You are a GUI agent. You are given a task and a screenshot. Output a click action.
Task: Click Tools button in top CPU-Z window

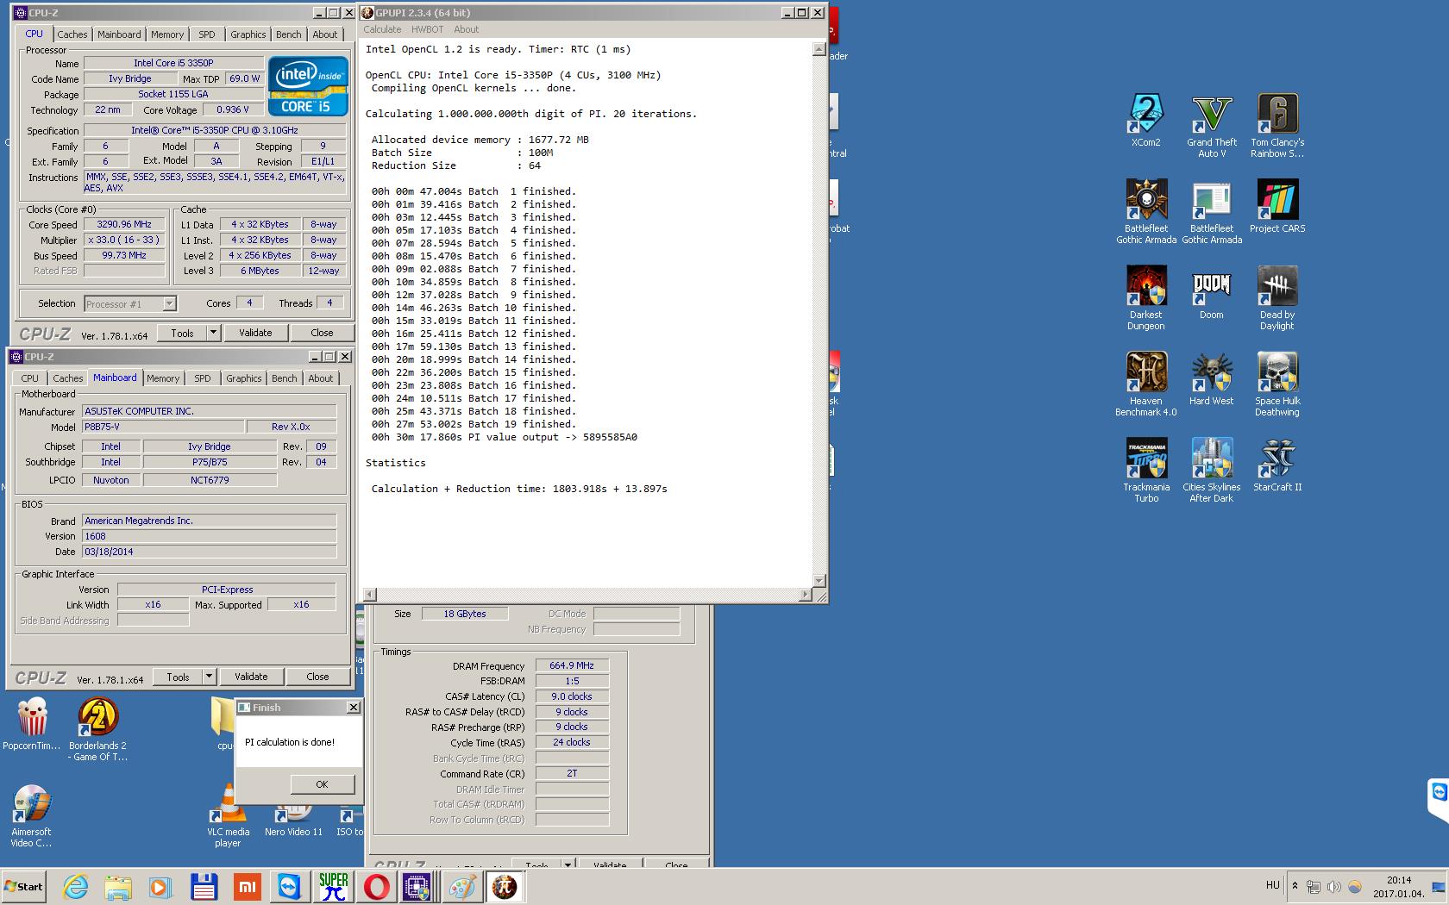point(182,333)
